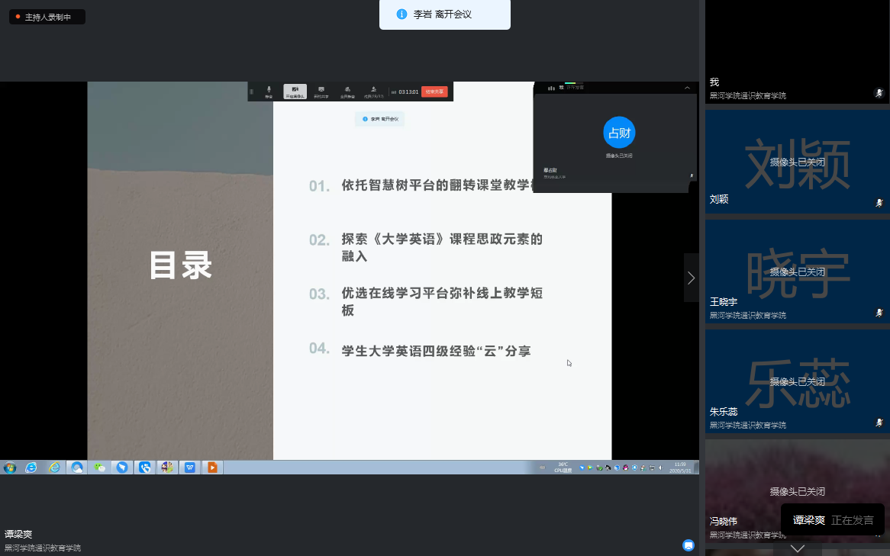The height and width of the screenshot is (556, 890).
Task: Expand the next-page arrow beside participant list
Action: click(691, 278)
